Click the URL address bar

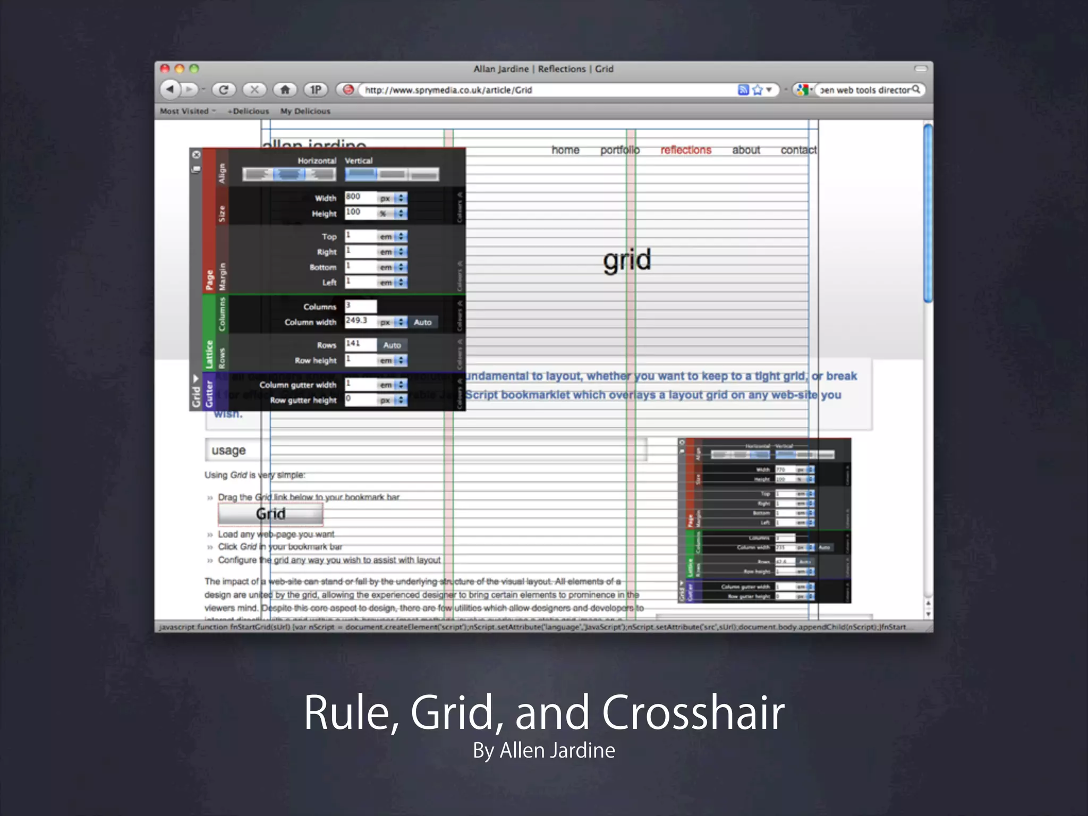(x=547, y=90)
